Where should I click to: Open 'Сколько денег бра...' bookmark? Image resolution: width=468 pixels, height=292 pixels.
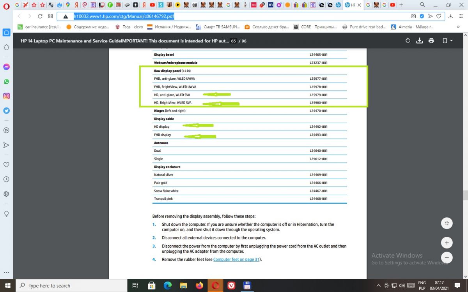(x=267, y=27)
